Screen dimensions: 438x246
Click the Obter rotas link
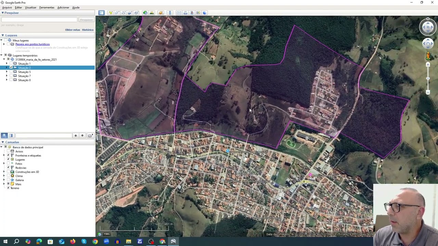click(x=73, y=30)
